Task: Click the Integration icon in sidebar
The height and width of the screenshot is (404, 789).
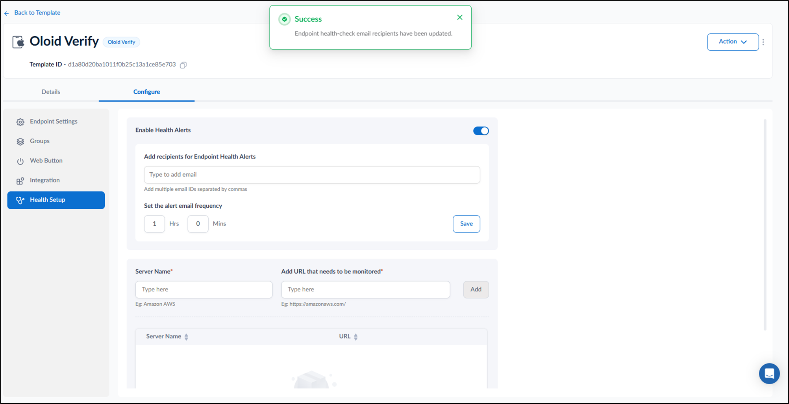Action: [x=20, y=181]
